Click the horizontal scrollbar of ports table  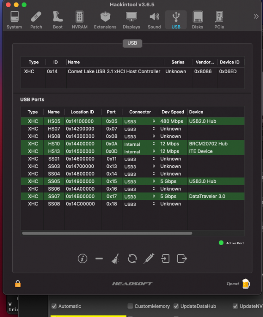pos(107,233)
